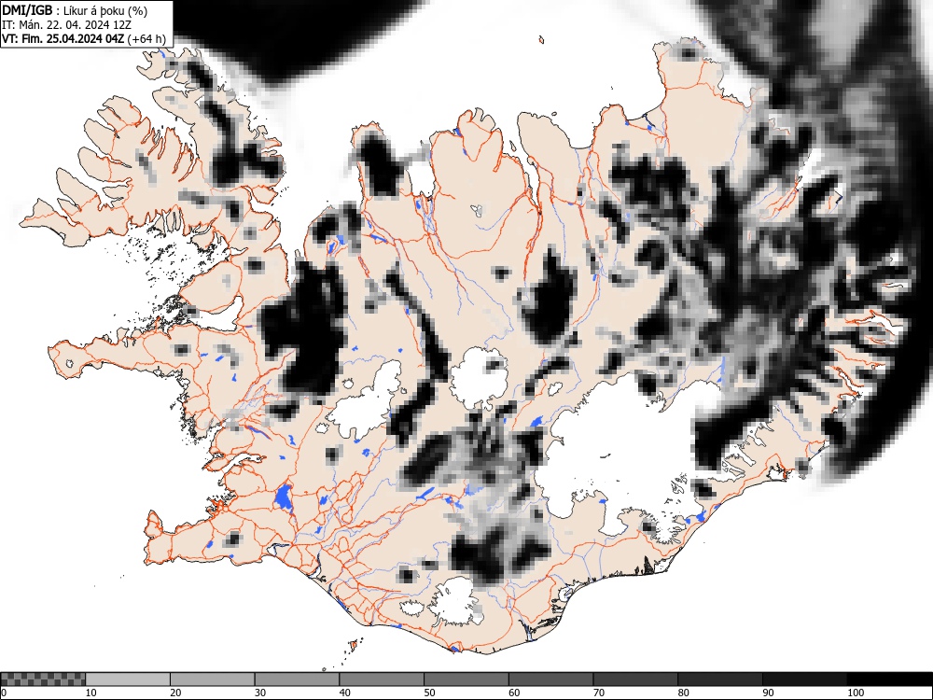Image resolution: width=933 pixels, height=700 pixels.
Task: Click the 80-90 near-black legend segment
Action: coord(719,679)
